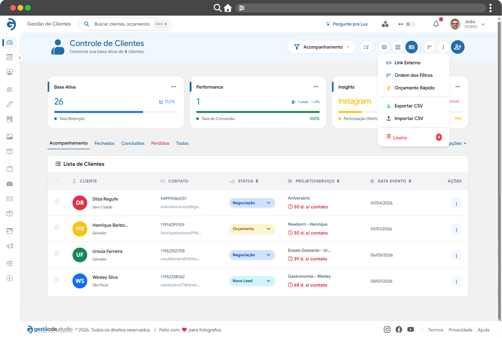Open the pencil edit sidebar icon
Image resolution: width=502 pixels, height=338 pixels.
click(10, 104)
